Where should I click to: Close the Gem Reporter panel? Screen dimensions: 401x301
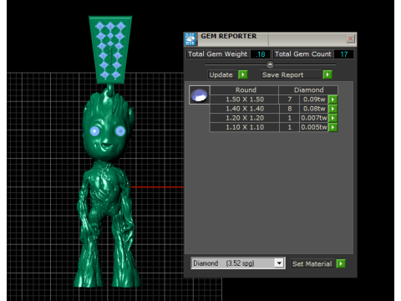350,38
